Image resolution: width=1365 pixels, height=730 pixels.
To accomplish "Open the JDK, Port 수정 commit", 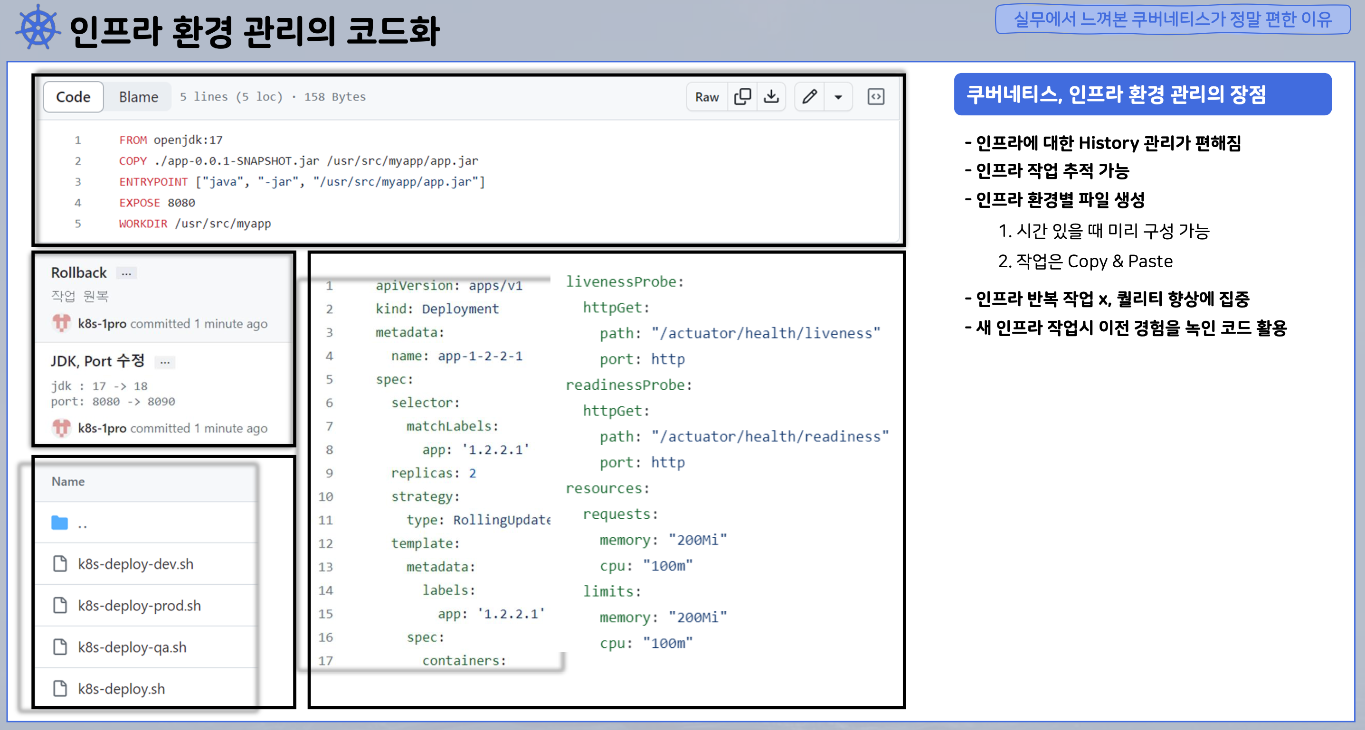I will [x=97, y=361].
